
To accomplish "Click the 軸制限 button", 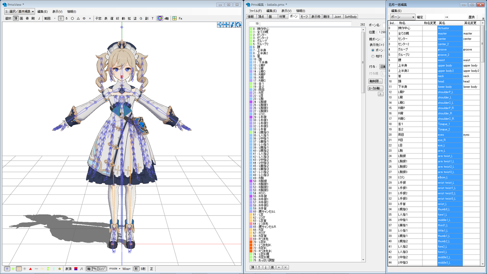I will point(375,81).
